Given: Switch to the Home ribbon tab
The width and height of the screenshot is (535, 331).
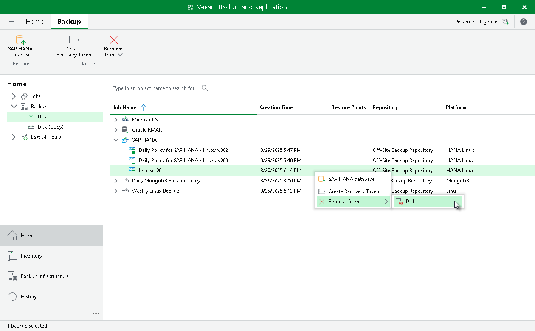Looking at the screenshot, I should [x=34, y=22].
